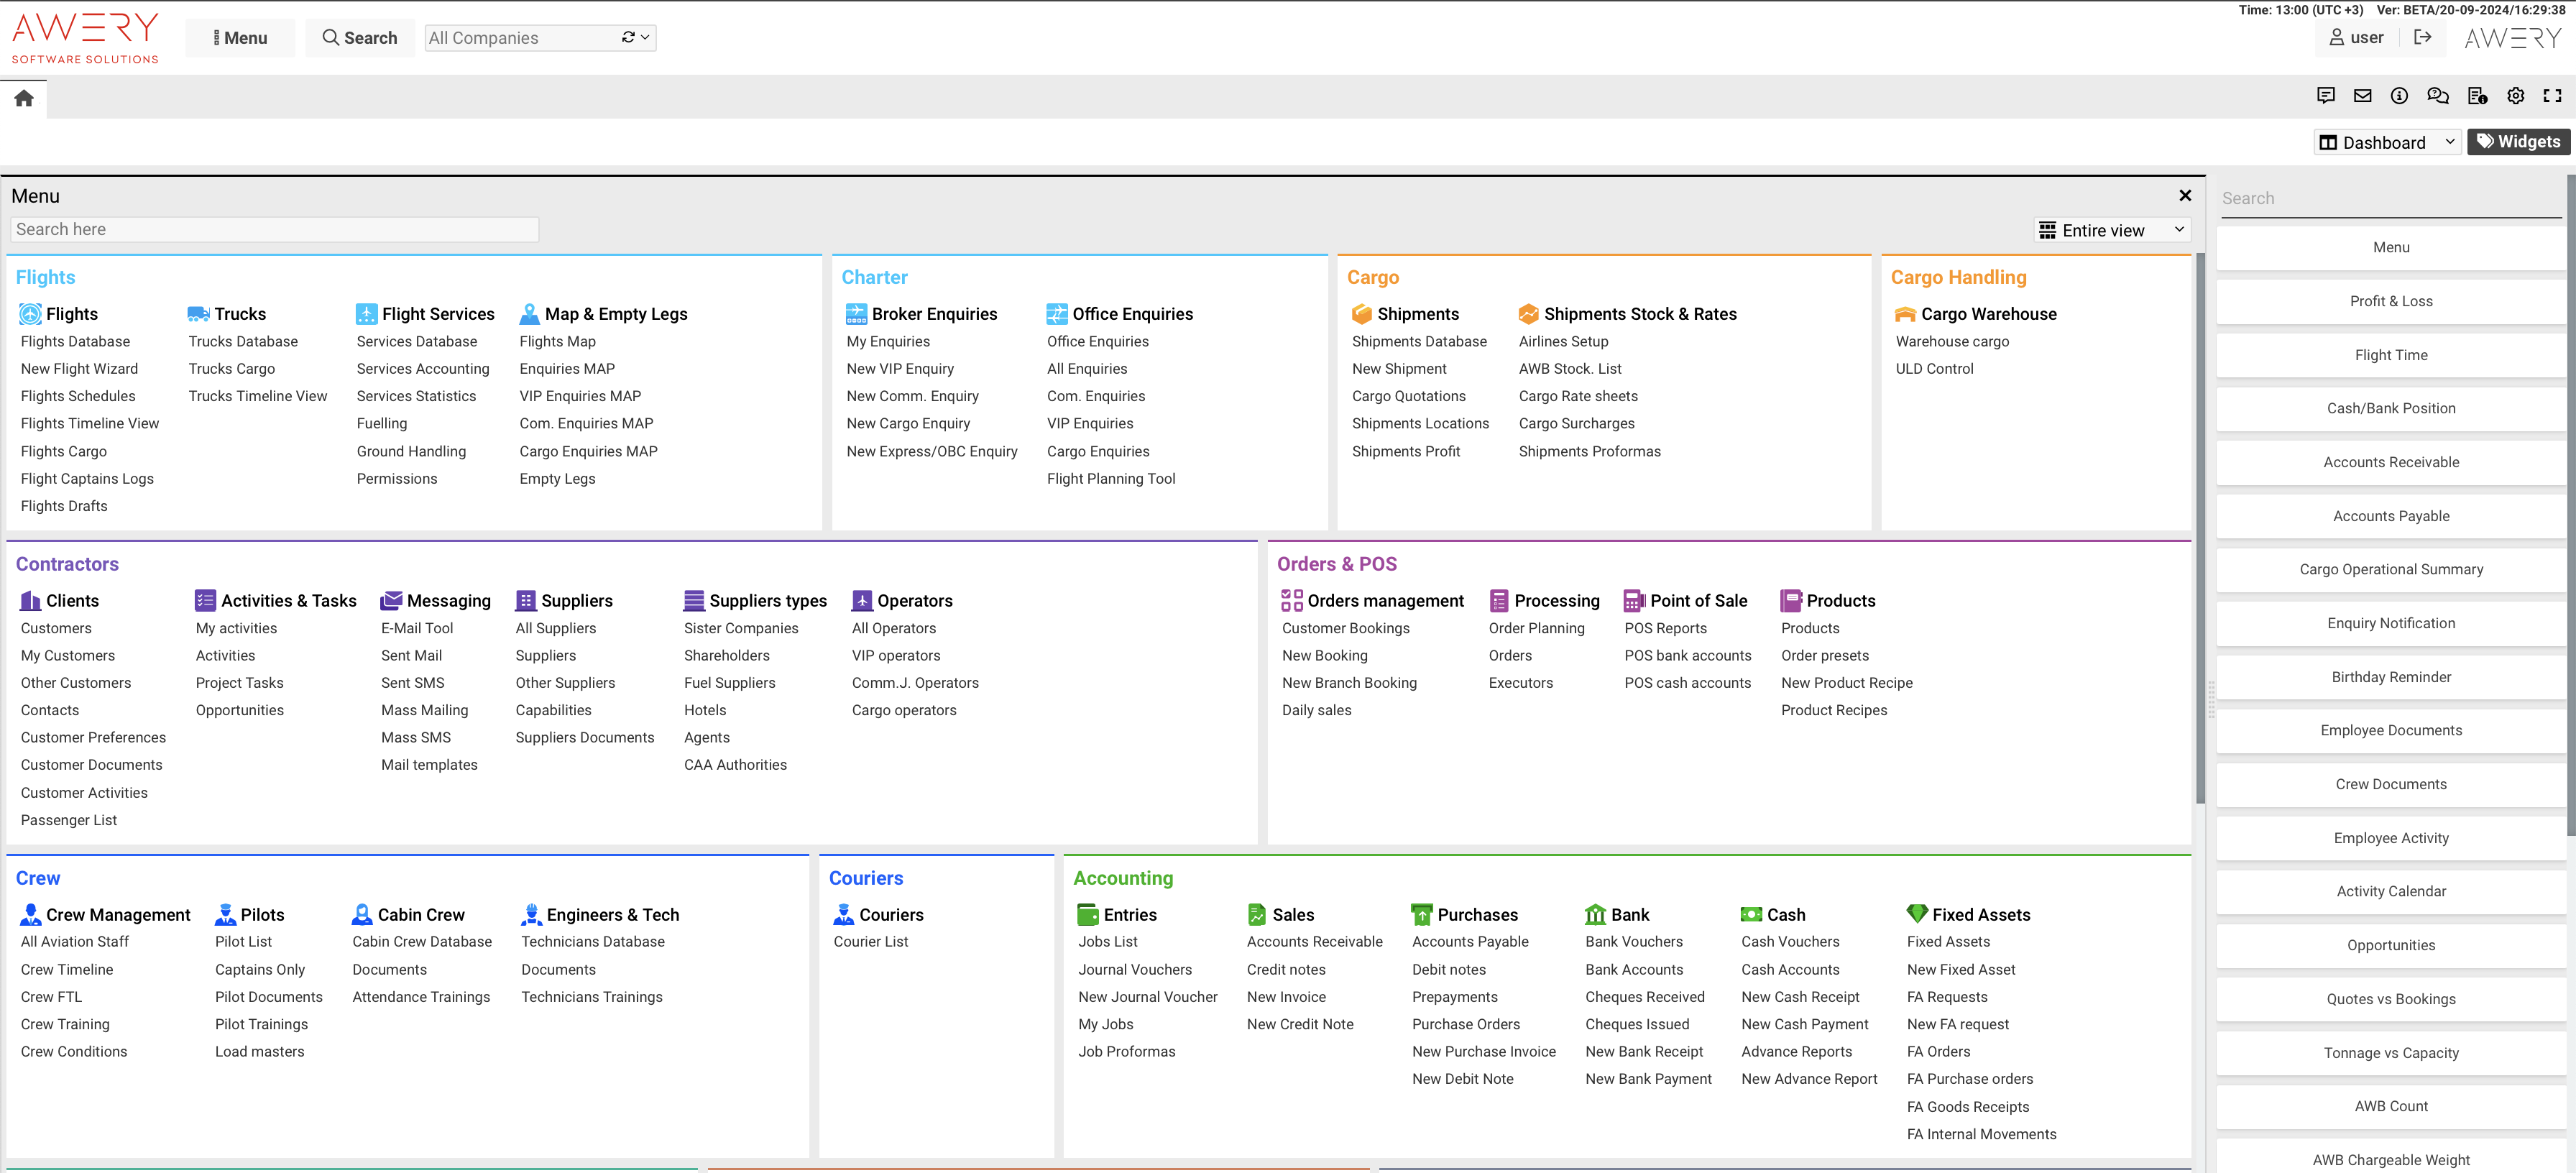The image size is (2576, 1173).
Task: Open the top Menu button
Action: coord(240,38)
